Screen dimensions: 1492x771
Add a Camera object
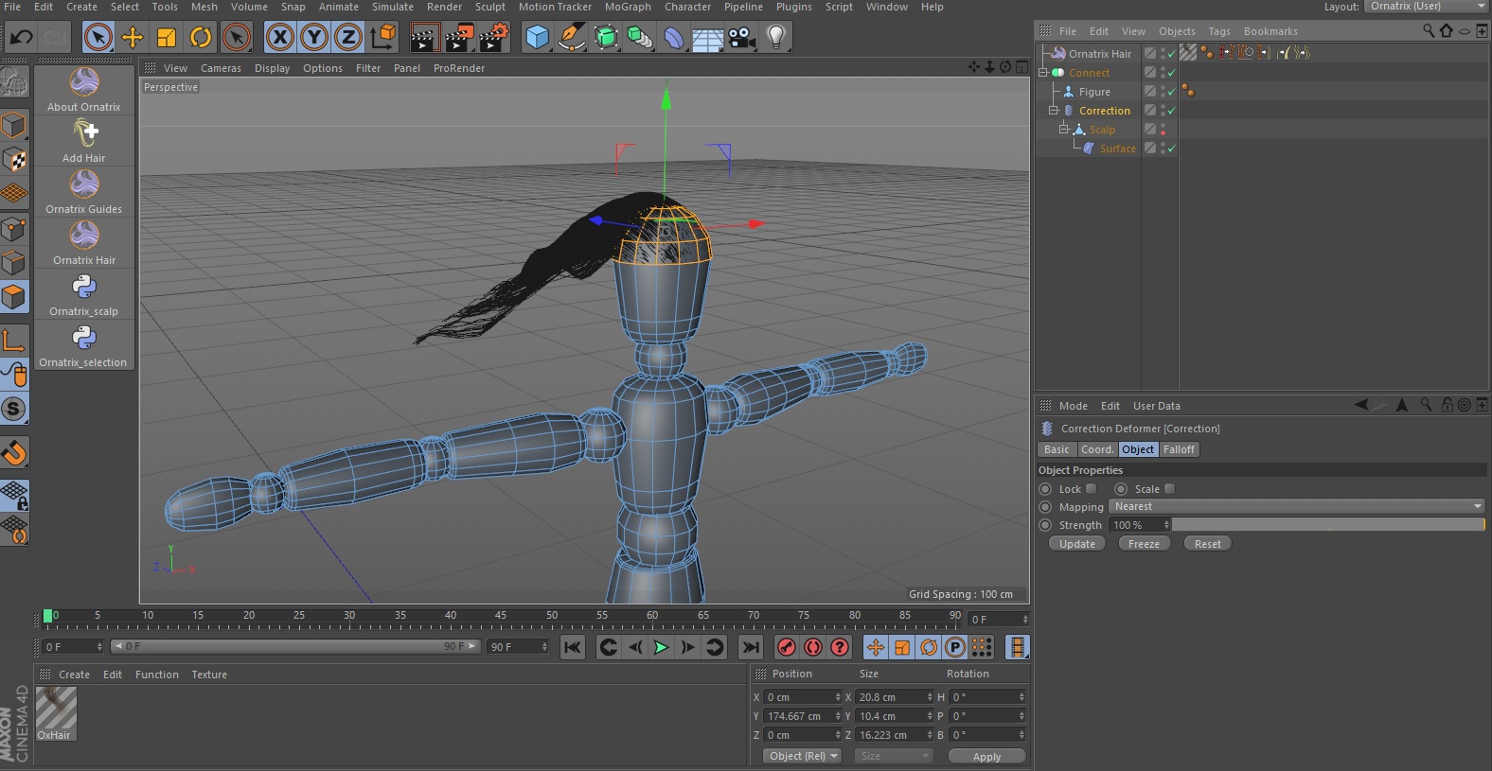(x=741, y=38)
